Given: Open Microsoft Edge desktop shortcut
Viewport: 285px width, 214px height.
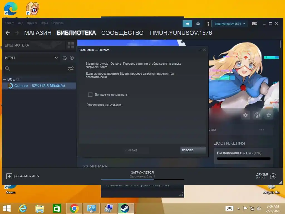Looking at the screenshot, I should [11, 9].
